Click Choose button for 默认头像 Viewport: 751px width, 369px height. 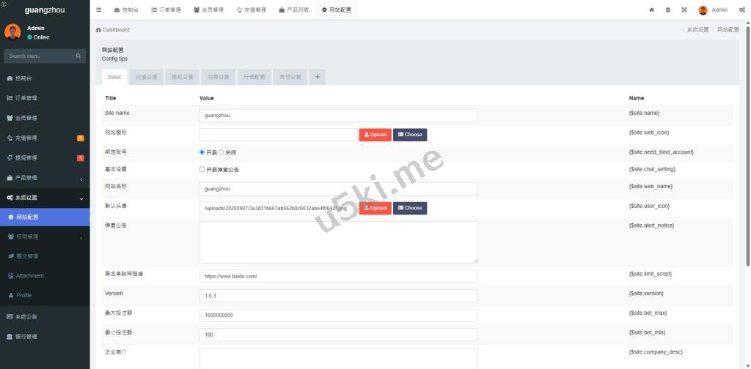(x=409, y=208)
